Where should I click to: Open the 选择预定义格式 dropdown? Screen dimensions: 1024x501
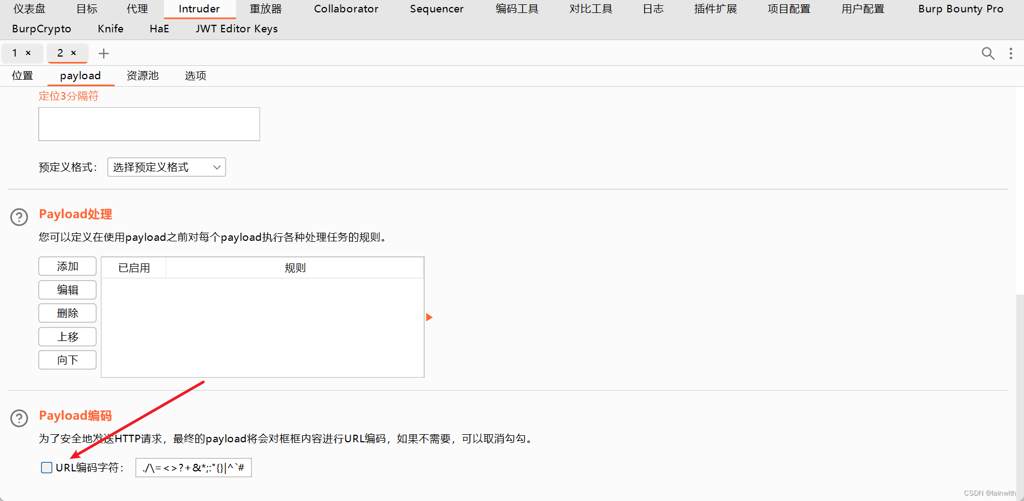pos(167,167)
